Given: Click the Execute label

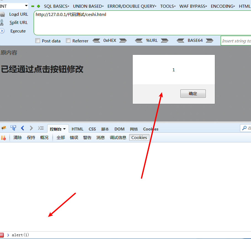Looking at the screenshot, I should click(18, 31).
